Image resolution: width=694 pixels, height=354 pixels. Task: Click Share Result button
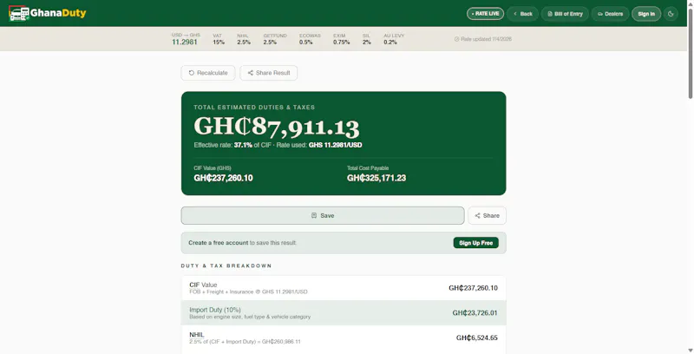(x=269, y=73)
